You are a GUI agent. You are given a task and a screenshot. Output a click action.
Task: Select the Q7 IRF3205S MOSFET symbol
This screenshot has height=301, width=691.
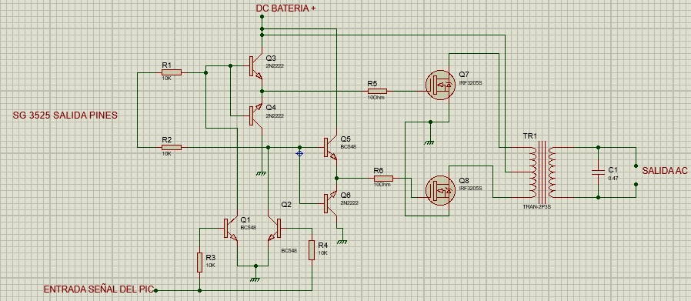(x=440, y=85)
